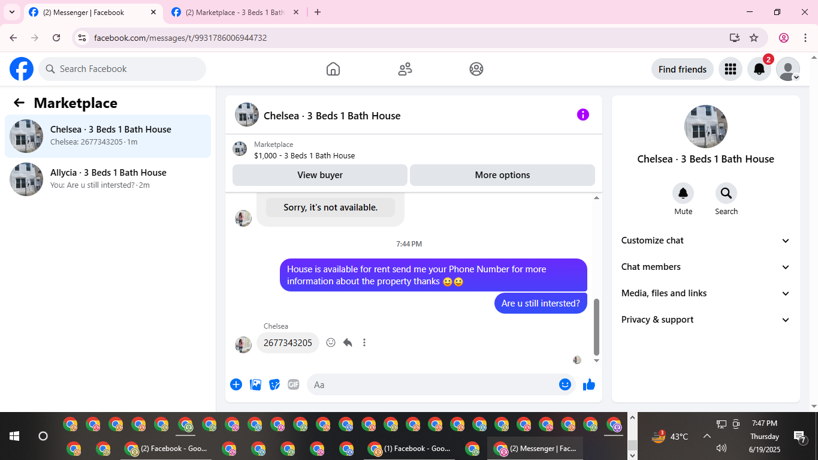The width and height of the screenshot is (818, 460).
Task: Choose a GIF in the composer
Action: click(x=293, y=384)
